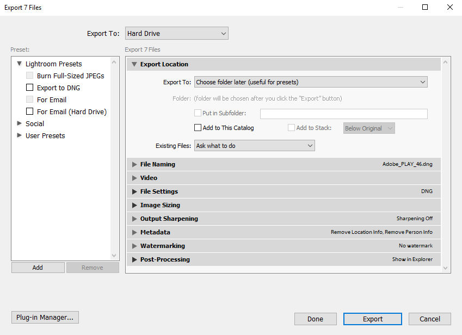Image resolution: width=462 pixels, height=335 pixels.
Task: Enable the Put in Subfolder checkbox
Action: click(x=198, y=113)
